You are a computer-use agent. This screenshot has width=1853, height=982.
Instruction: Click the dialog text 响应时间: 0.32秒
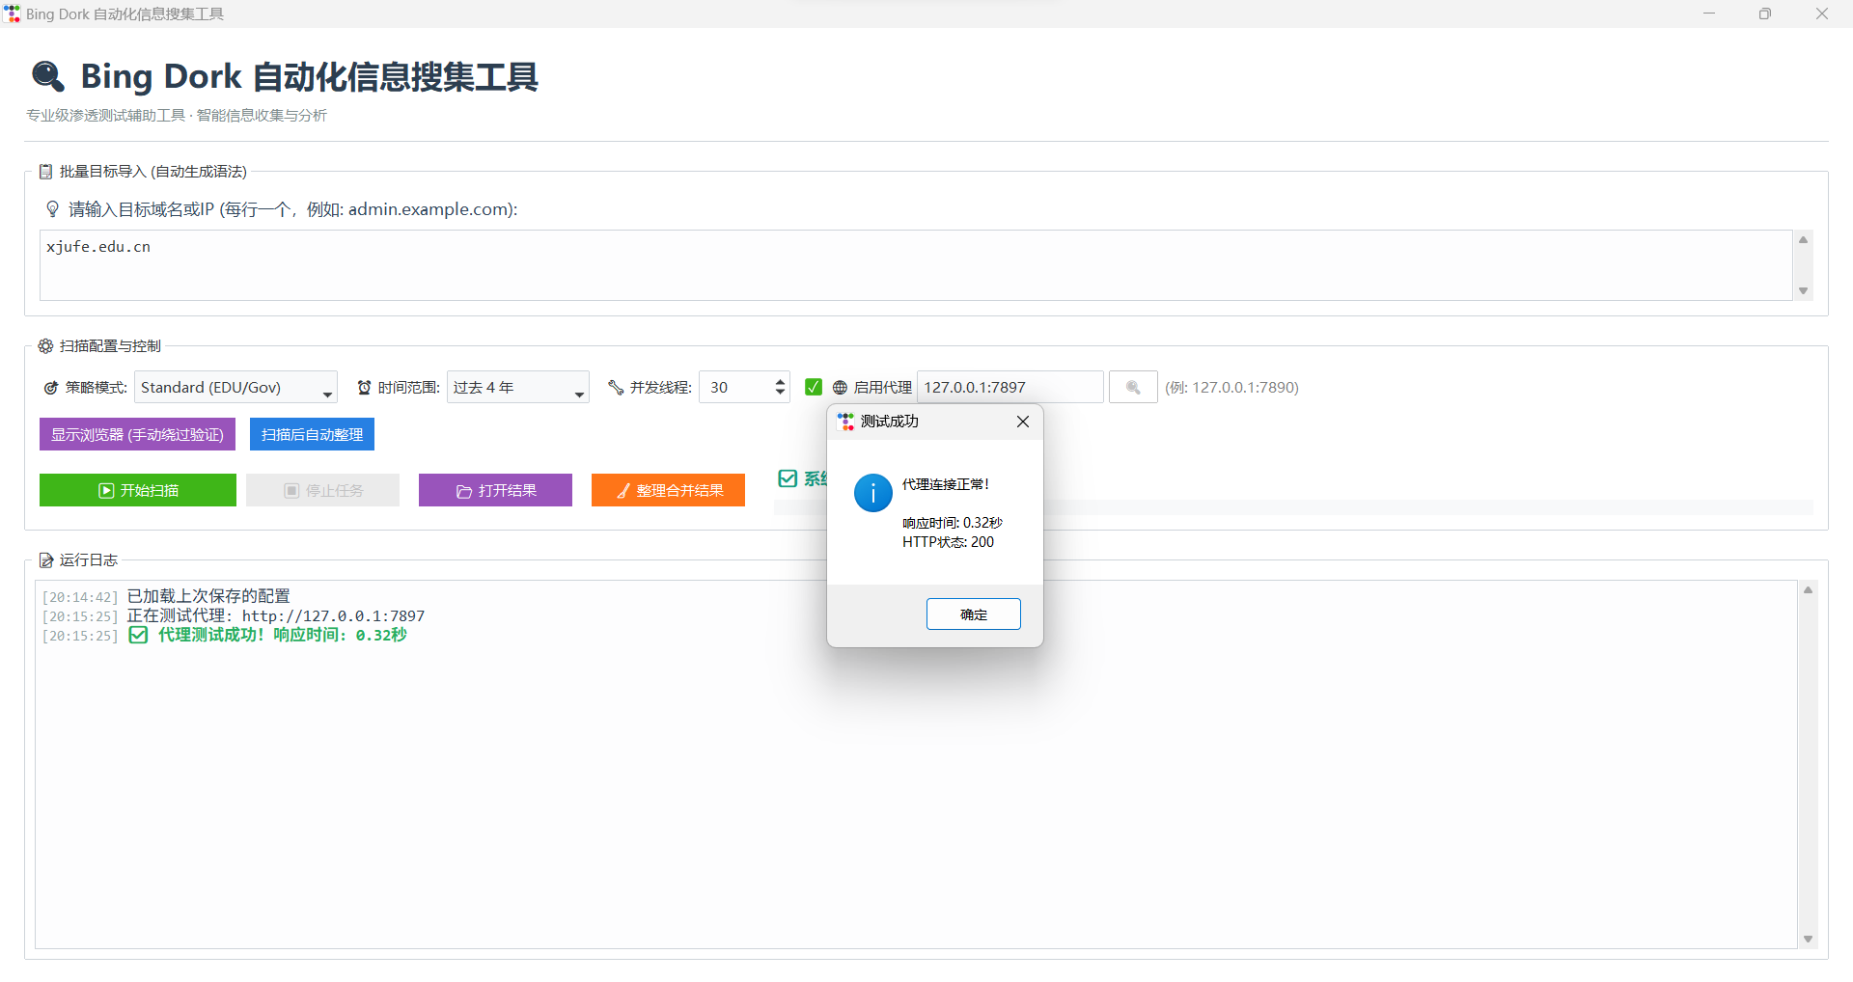(x=953, y=523)
